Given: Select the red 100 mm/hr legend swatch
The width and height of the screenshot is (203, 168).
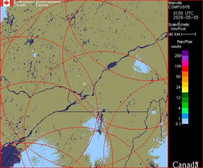Looking at the screenshot, I should click(185, 69).
